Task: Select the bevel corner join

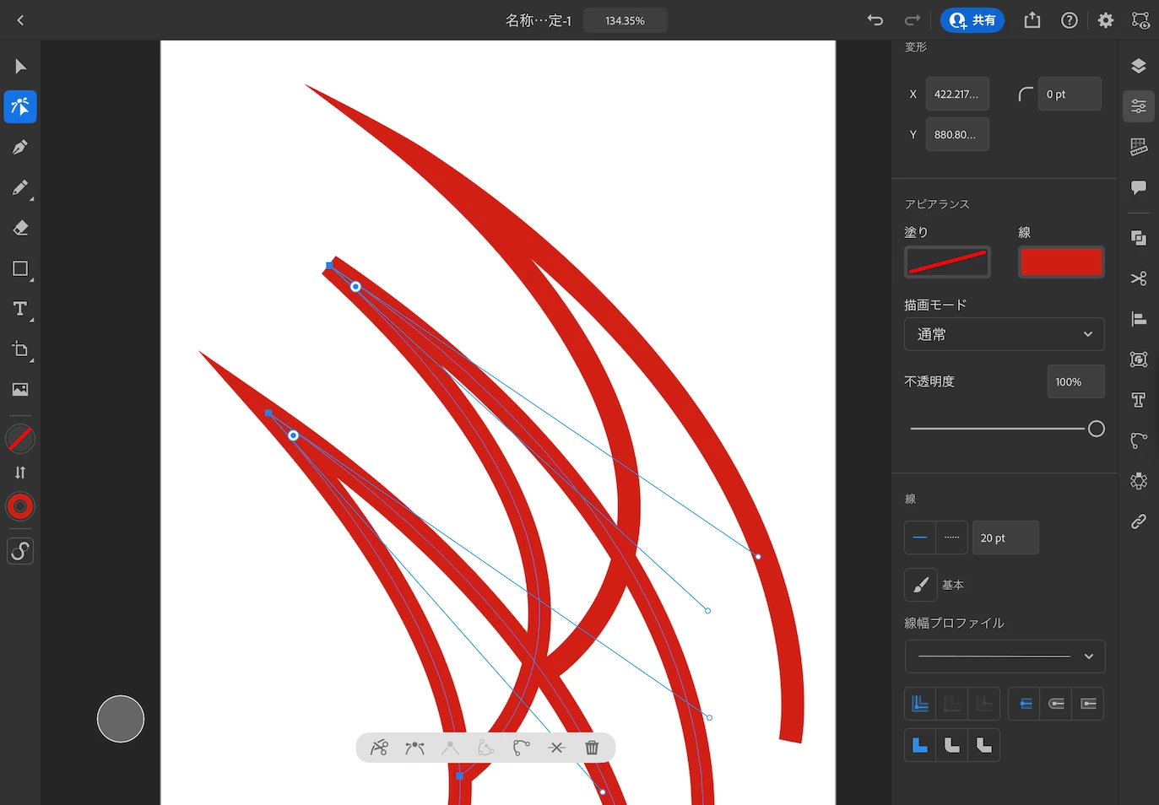Action: [984, 745]
